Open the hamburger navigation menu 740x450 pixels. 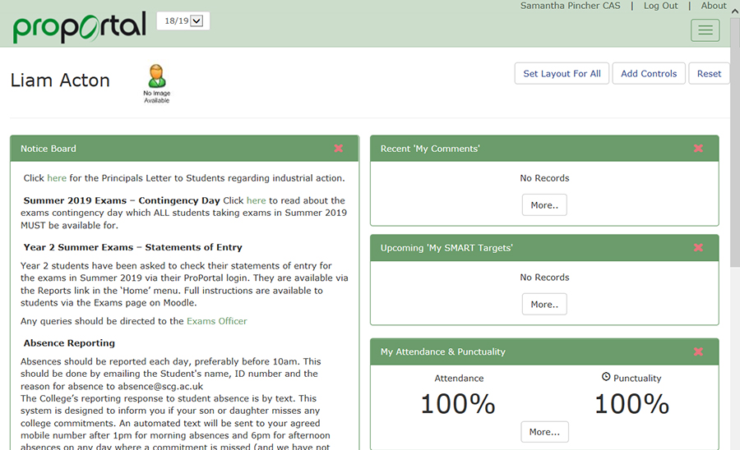pos(705,30)
